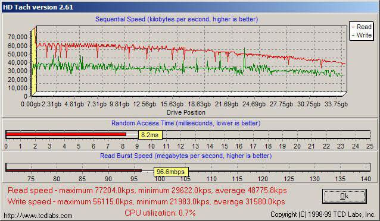Click the 8.2ms access time label
The image size is (380, 221).
(x=150, y=135)
